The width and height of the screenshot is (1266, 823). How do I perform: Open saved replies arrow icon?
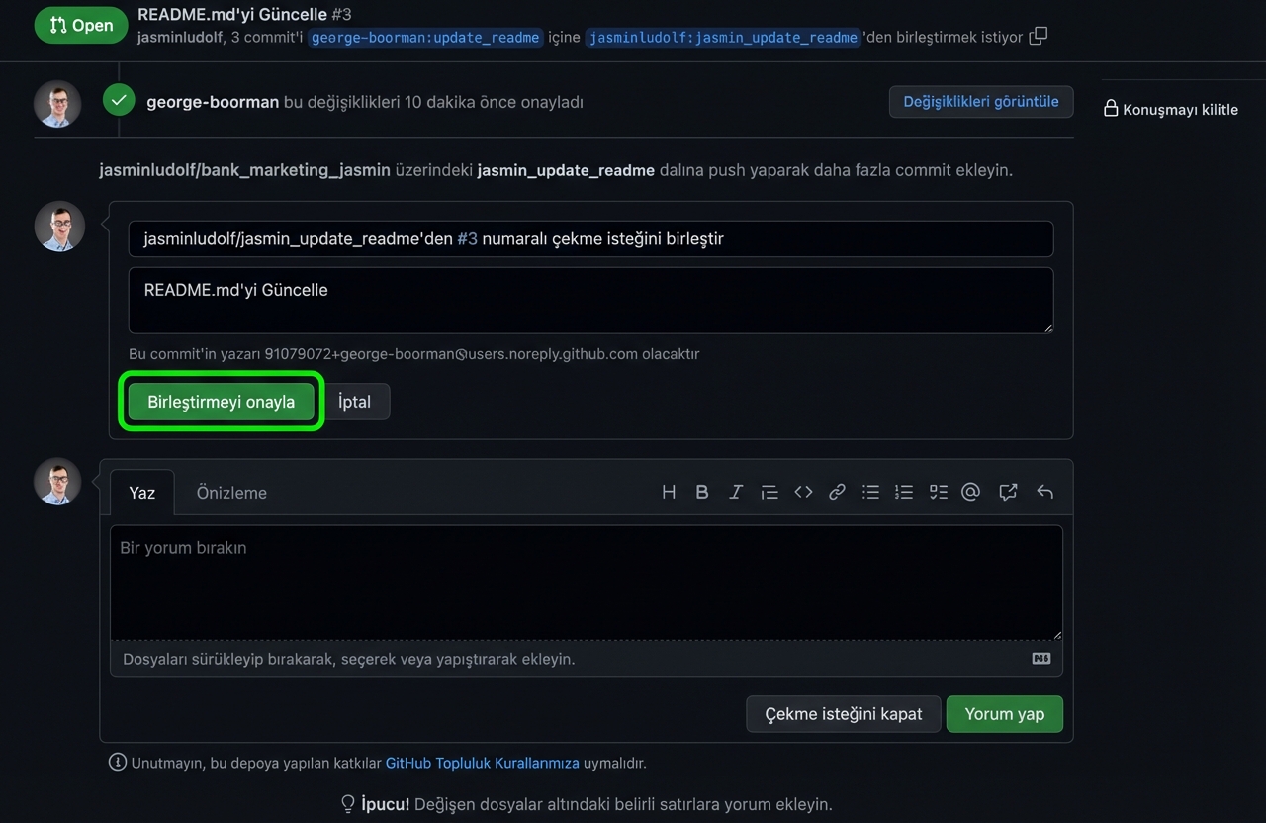pos(1044,492)
